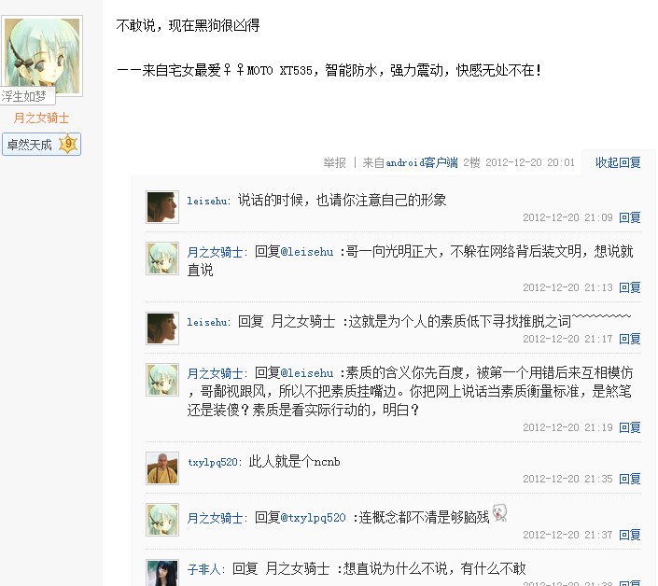The height and width of the screenshot is (586, 658).
Task: Click the @leisehu mention in the 21:19 reply
Action: click(x=307, y=373)
